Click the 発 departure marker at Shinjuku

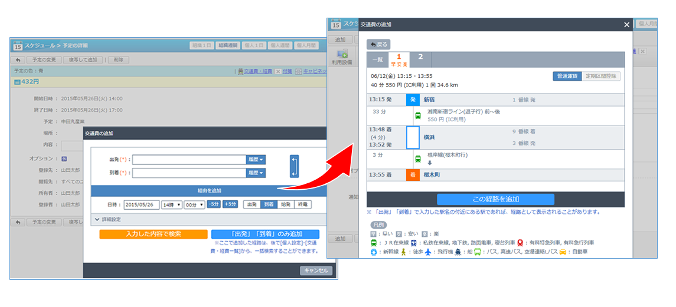[x=413, y=100]
